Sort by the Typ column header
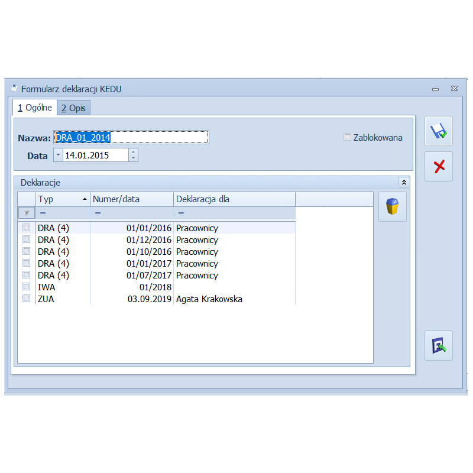 pos(62,199)
